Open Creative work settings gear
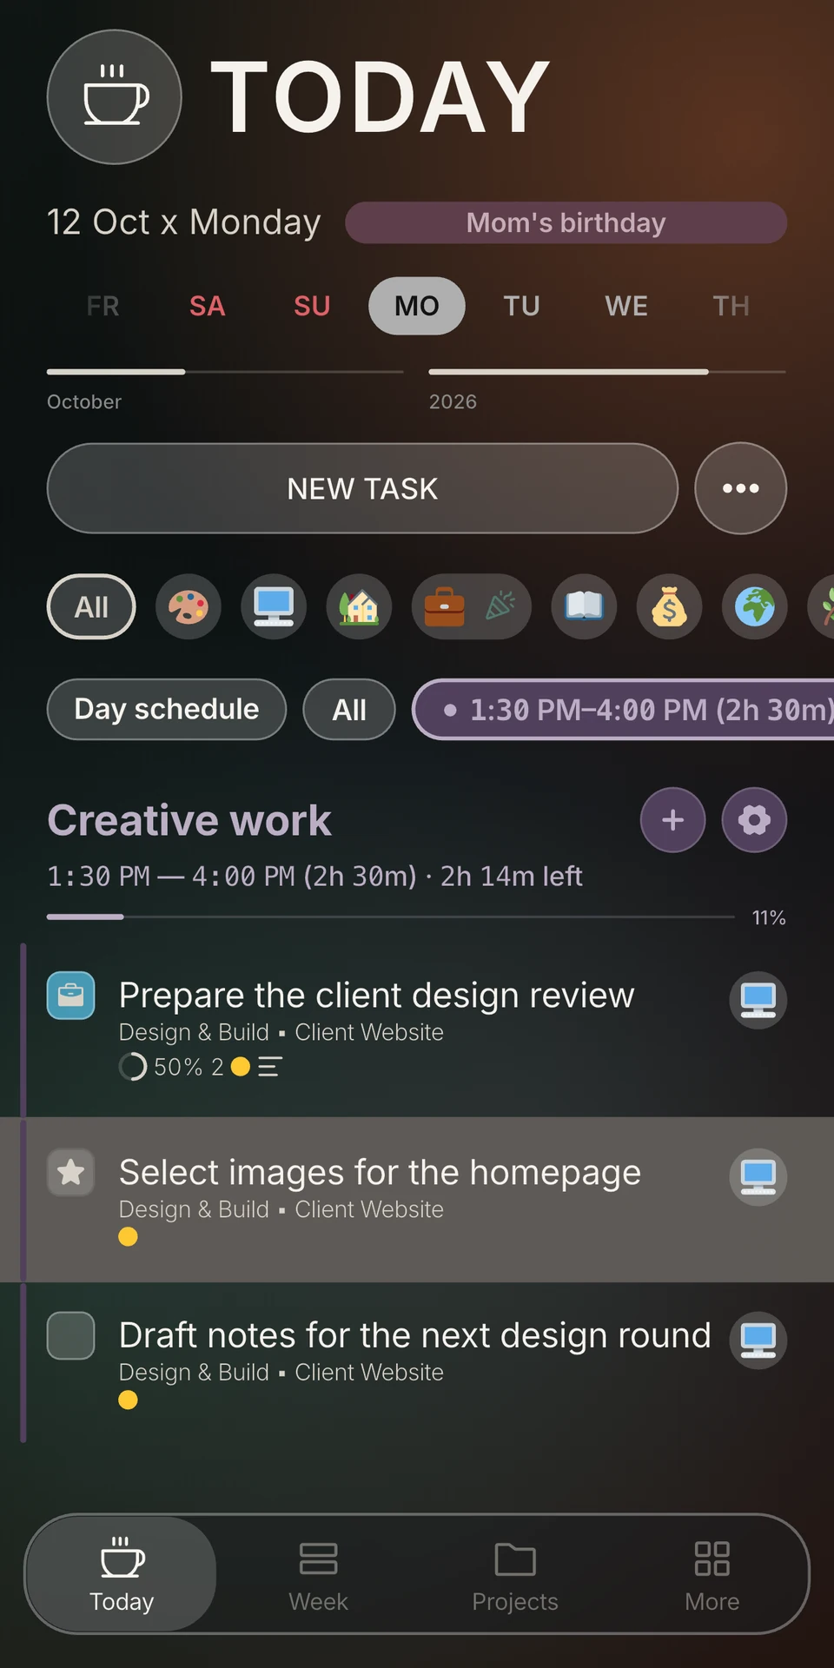Viewport: 834px width, 1668px height. pyautogui.click(x=754, y=820)
